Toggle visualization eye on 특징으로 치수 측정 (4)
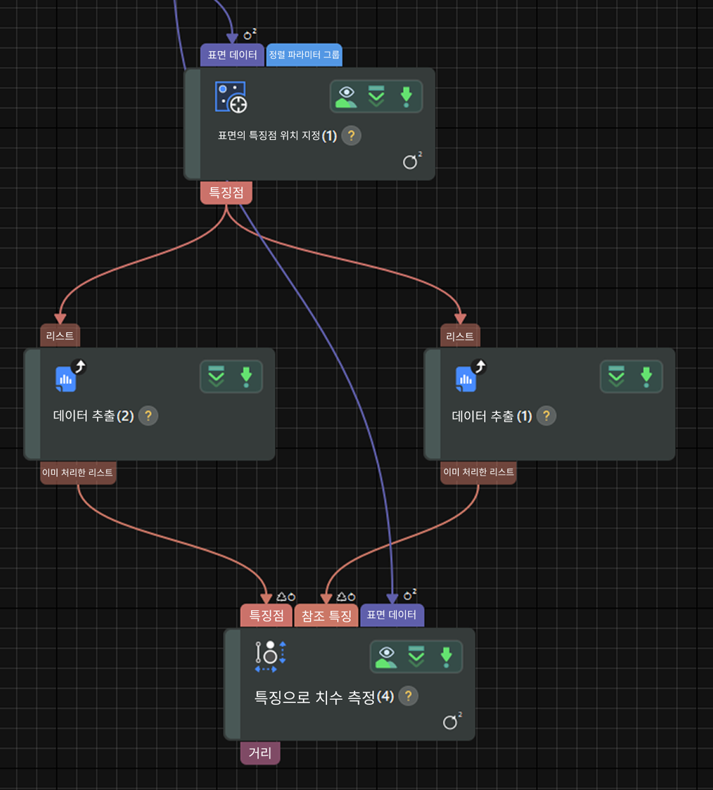713x790 pixels. (386, 657)
